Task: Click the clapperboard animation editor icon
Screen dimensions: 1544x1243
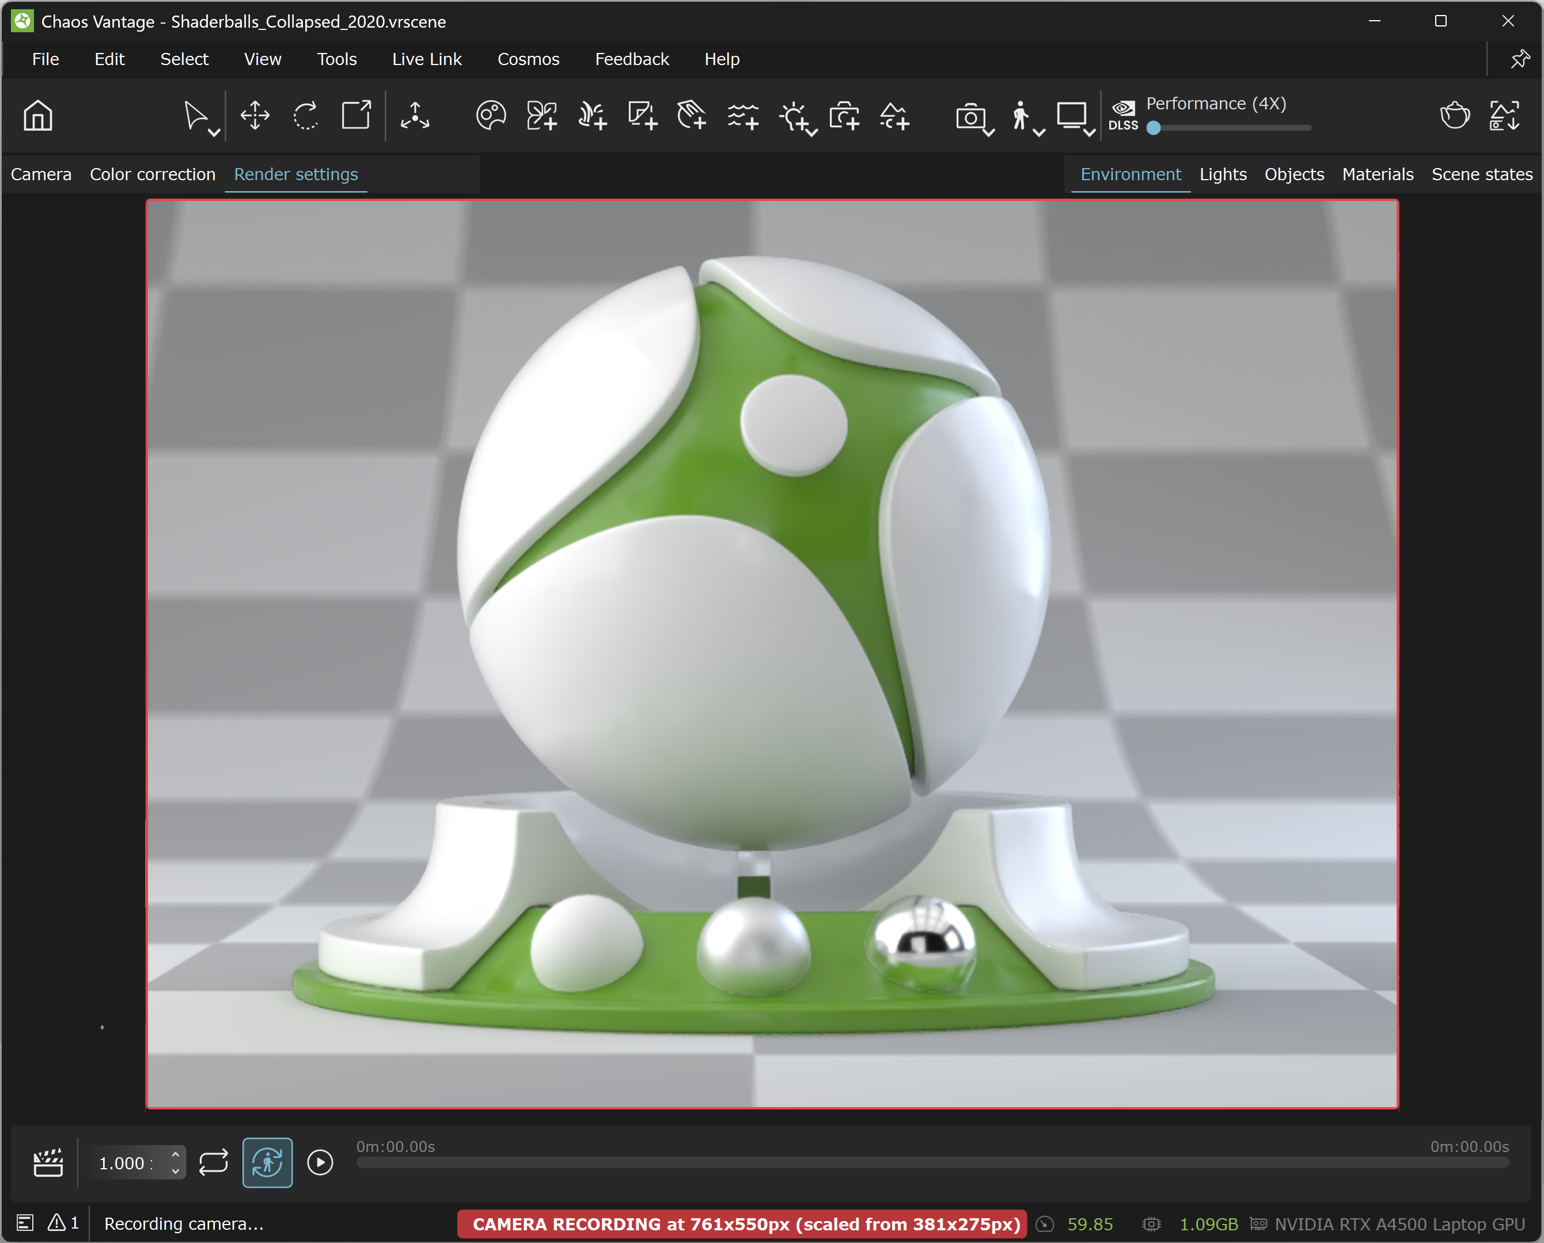Action: click(x=48, y=1162)
